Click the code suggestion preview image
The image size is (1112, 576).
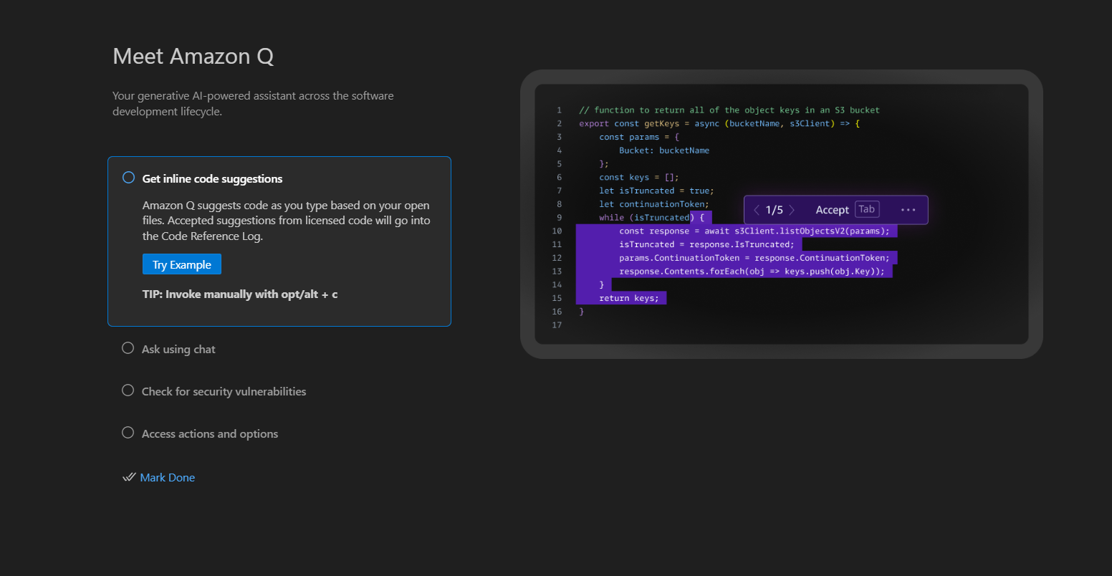click(781, 214)
